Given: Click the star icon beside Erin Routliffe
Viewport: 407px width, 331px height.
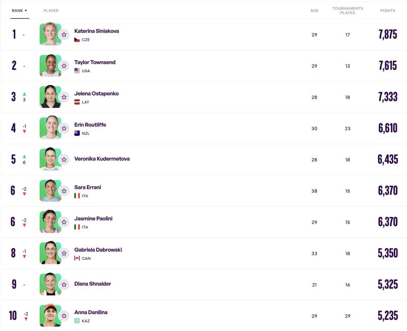Looking at the screenshot, I should (64, 128).
